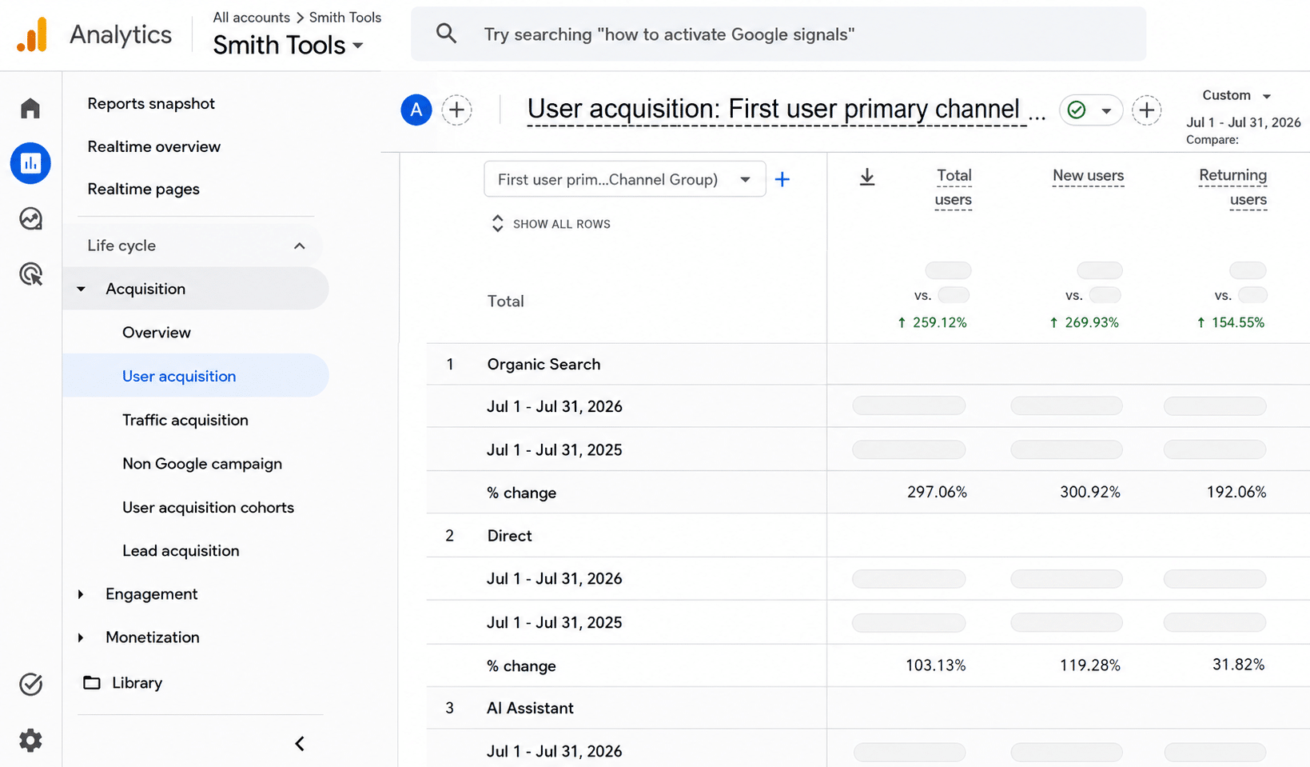Click the date range Jul 1 - Jul 31, 2026

pyautogui.click(x=1243, y=122)
